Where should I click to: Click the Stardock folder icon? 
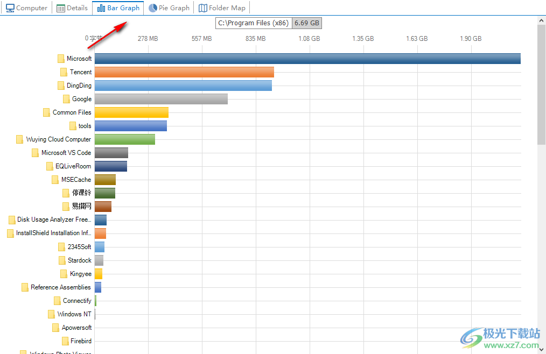pyautogui.click(x=62, y=260)
